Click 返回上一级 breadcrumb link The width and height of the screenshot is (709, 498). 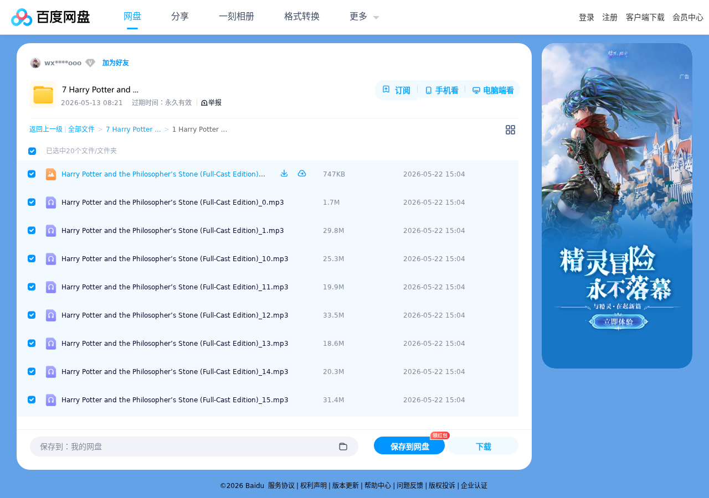pos(46,129)
